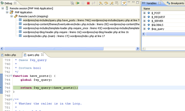Viewport: 185px width, 111px height.
Task: Expand the $_REQUEST variable
Action: point(144,17)
